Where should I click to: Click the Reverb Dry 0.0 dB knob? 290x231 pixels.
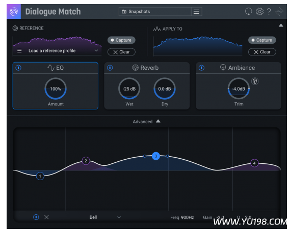(x=165, y=89)
